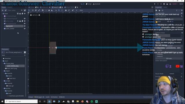The image size is (185, 104).
Task: Open the Script workspace
Action: coord(89,4)
